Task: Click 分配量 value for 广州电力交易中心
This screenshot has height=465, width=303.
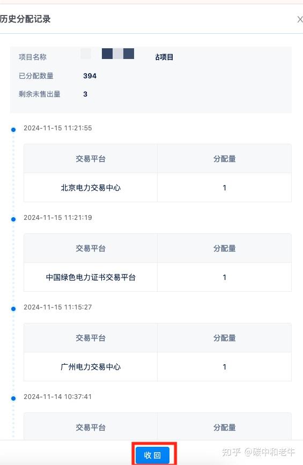Action: pyautogui.click(x=224, y=367)
